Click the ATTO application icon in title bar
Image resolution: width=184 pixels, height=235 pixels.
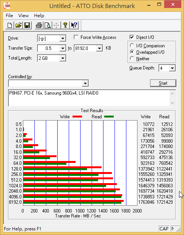pyautogui.click(x=7, y=6)
